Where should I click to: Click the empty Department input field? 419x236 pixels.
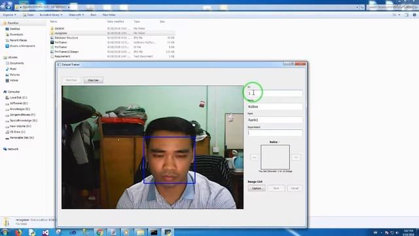[x=275, y=132]
